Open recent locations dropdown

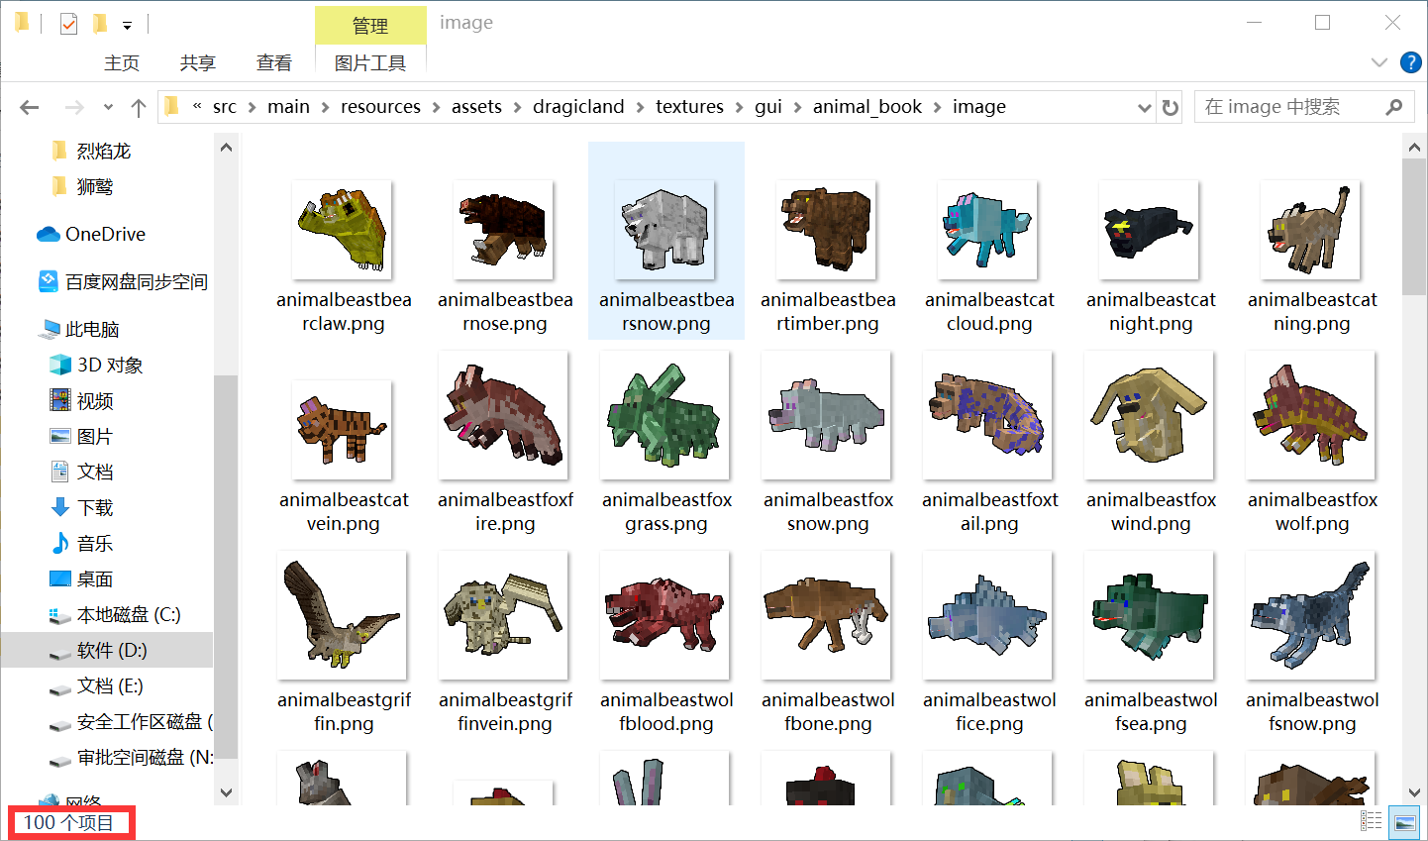pos(108,107)
